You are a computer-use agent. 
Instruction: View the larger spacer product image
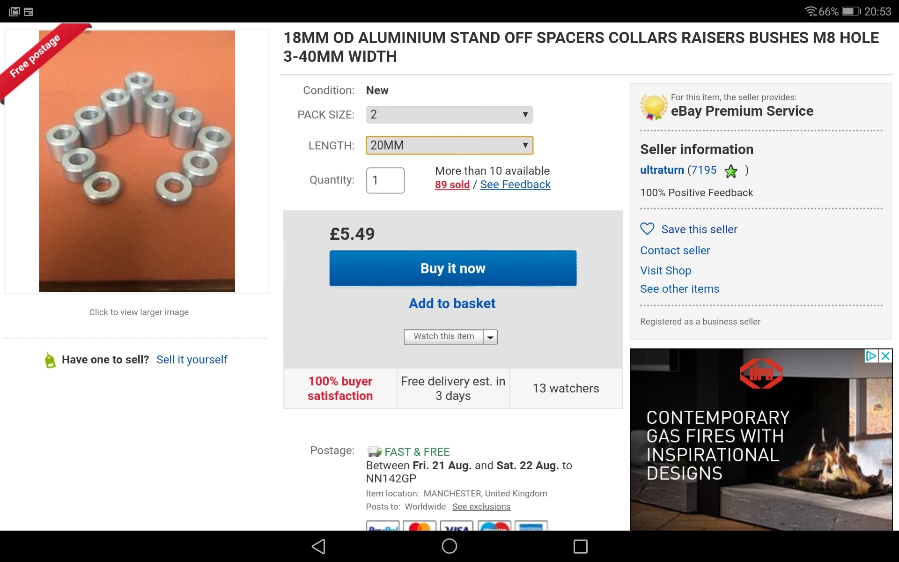click(137, 161)
